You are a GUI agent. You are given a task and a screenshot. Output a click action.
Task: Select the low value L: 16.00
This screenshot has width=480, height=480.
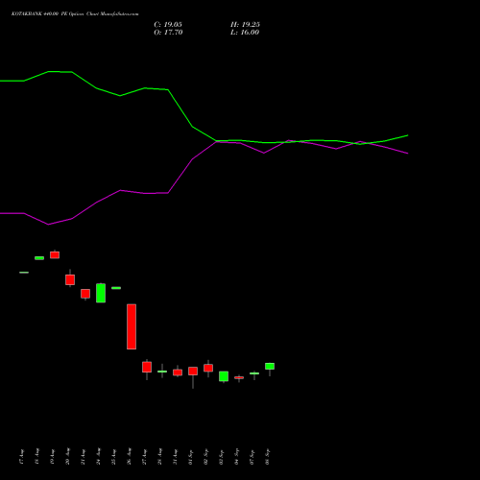click(245, 33)
